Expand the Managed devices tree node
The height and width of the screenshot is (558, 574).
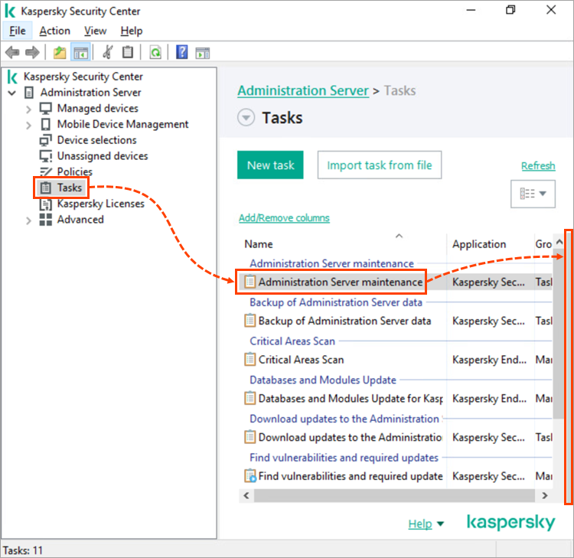tap(29, 109)
